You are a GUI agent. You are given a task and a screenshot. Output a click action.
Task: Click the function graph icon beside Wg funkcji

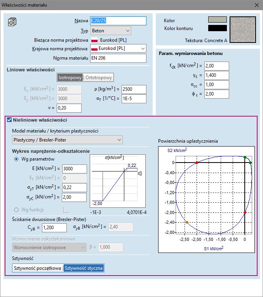click(x=66, y=209)
